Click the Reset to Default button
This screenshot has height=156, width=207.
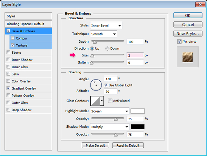coord(128,145)
